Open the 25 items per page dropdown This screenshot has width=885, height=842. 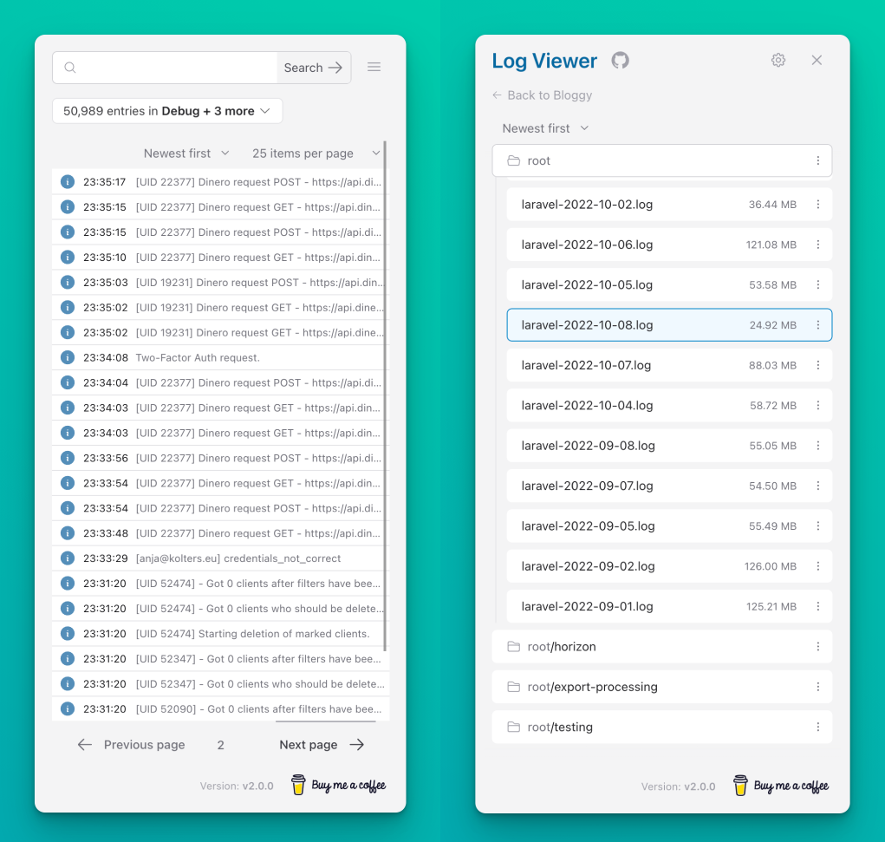(315, 153)
